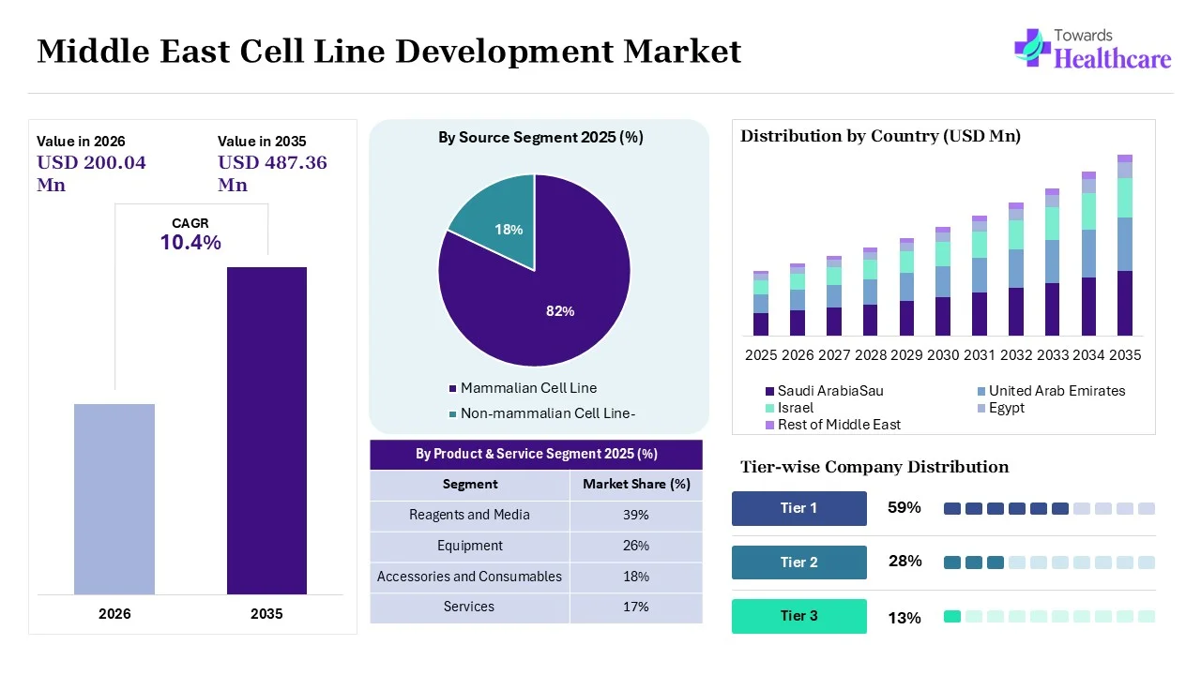
Task: Click the '2031' axis label in country chart
Action: pos(980,355)
